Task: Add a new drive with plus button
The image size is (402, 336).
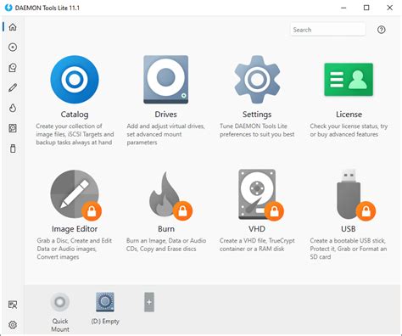Action: [x=149, y=302]
